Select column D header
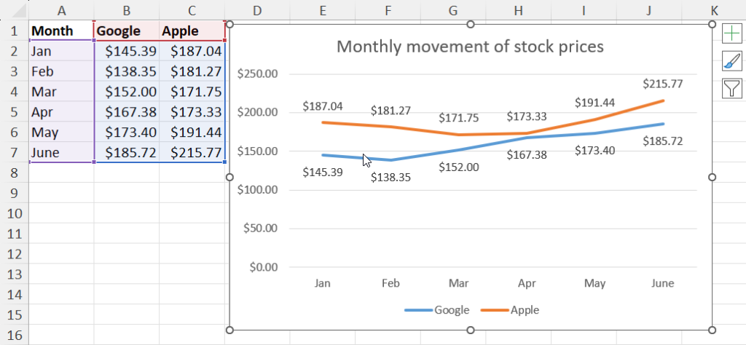The image size is (746, 345). point(257,10)
